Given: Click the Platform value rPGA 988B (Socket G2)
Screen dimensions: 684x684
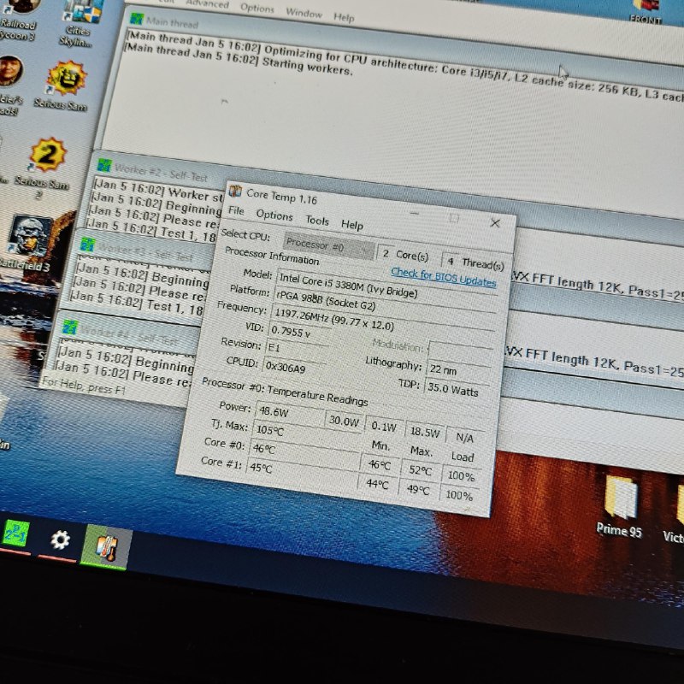Looking at the screenshot, I should pos(385,308).
